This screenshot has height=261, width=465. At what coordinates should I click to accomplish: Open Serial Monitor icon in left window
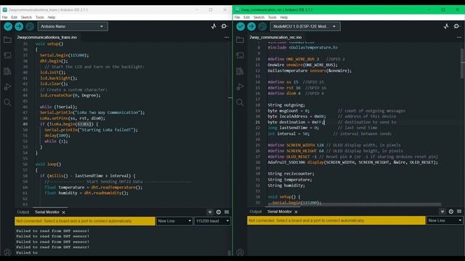(224, 26)
